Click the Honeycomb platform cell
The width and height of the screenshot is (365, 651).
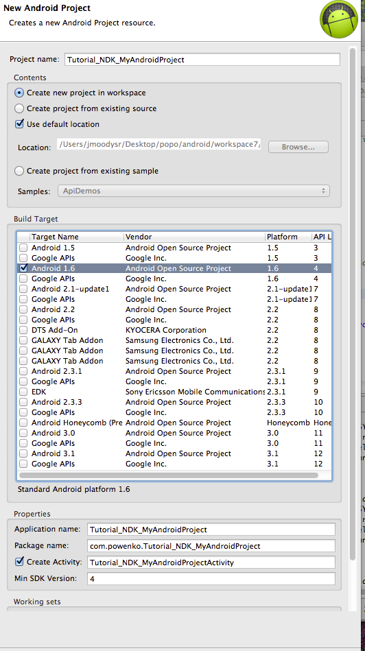click(288, 423)
